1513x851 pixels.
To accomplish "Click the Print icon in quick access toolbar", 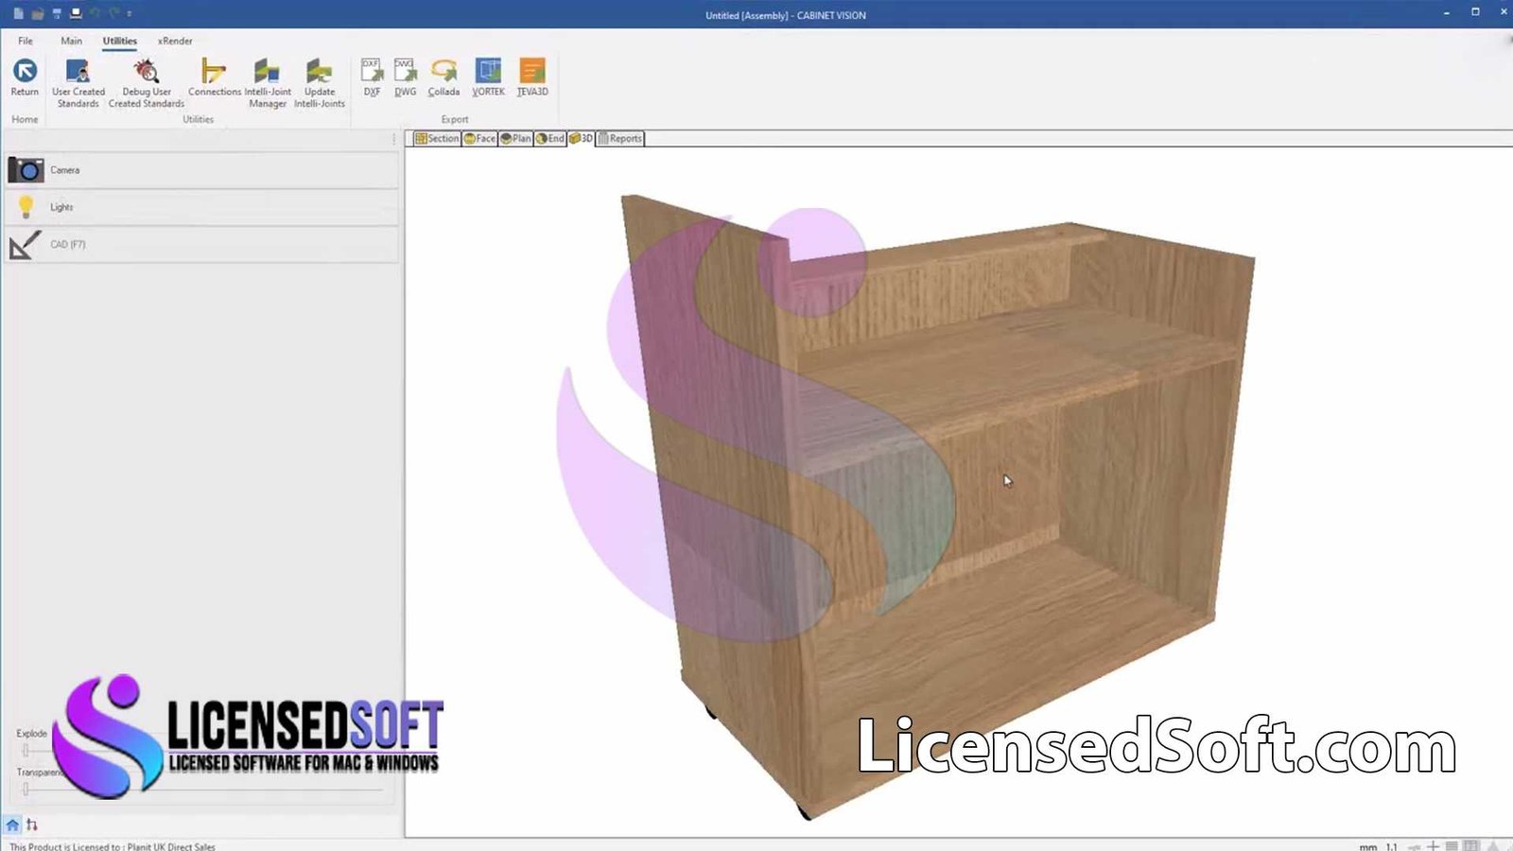I will pos(76,13).
